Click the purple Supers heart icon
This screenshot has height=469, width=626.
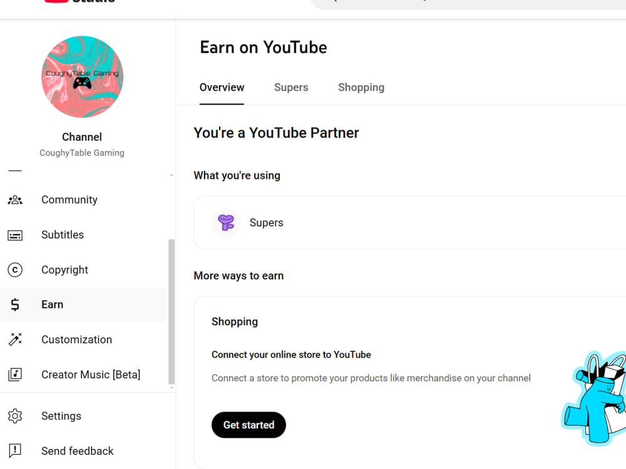[226, 223]
